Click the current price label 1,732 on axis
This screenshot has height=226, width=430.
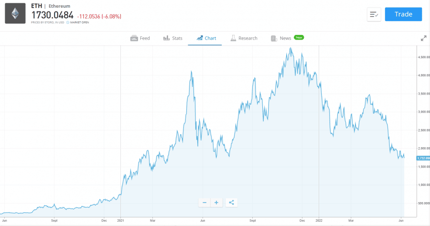point(423,158)
